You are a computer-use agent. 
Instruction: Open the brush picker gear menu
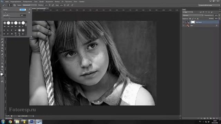(x=29, y=9)
